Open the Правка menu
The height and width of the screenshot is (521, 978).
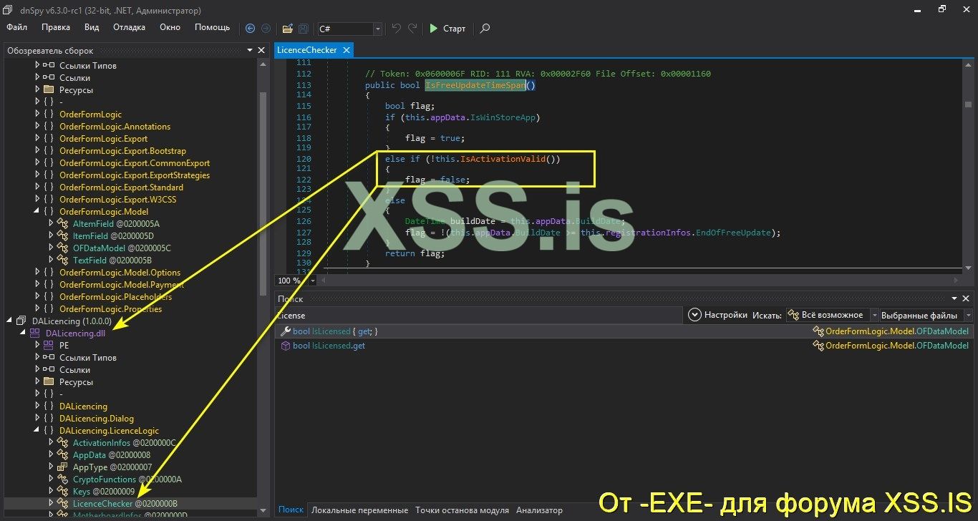tap(56, 28)
